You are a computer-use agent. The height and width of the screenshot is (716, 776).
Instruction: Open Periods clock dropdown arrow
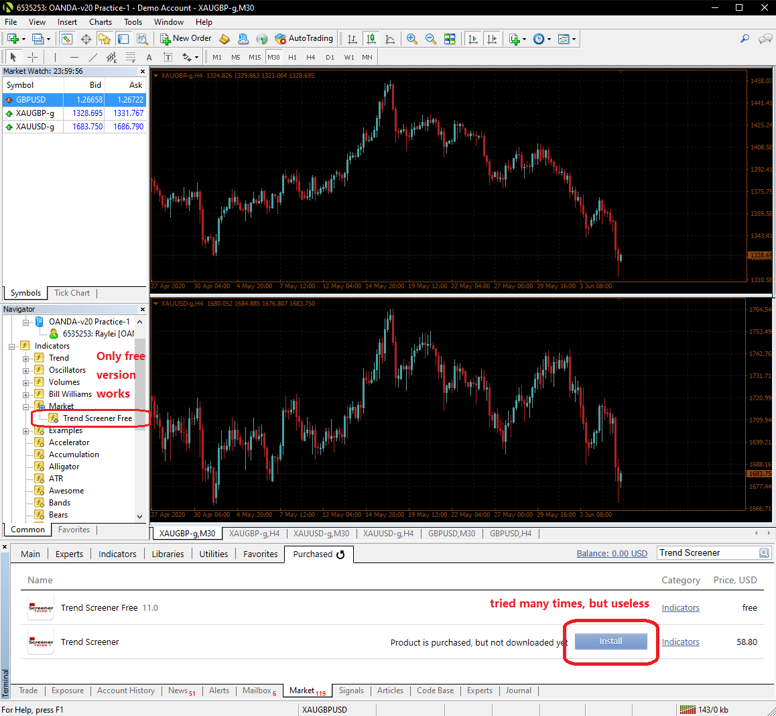point(549,39)
